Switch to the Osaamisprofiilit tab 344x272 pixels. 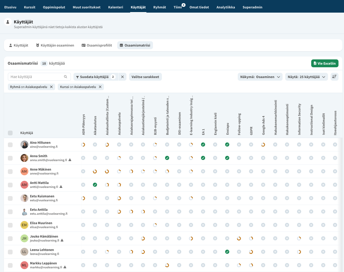[x=97, y=45]
